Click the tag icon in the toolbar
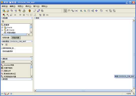Image resolution: width=136 pixels, height=96 pixels. 12,11
